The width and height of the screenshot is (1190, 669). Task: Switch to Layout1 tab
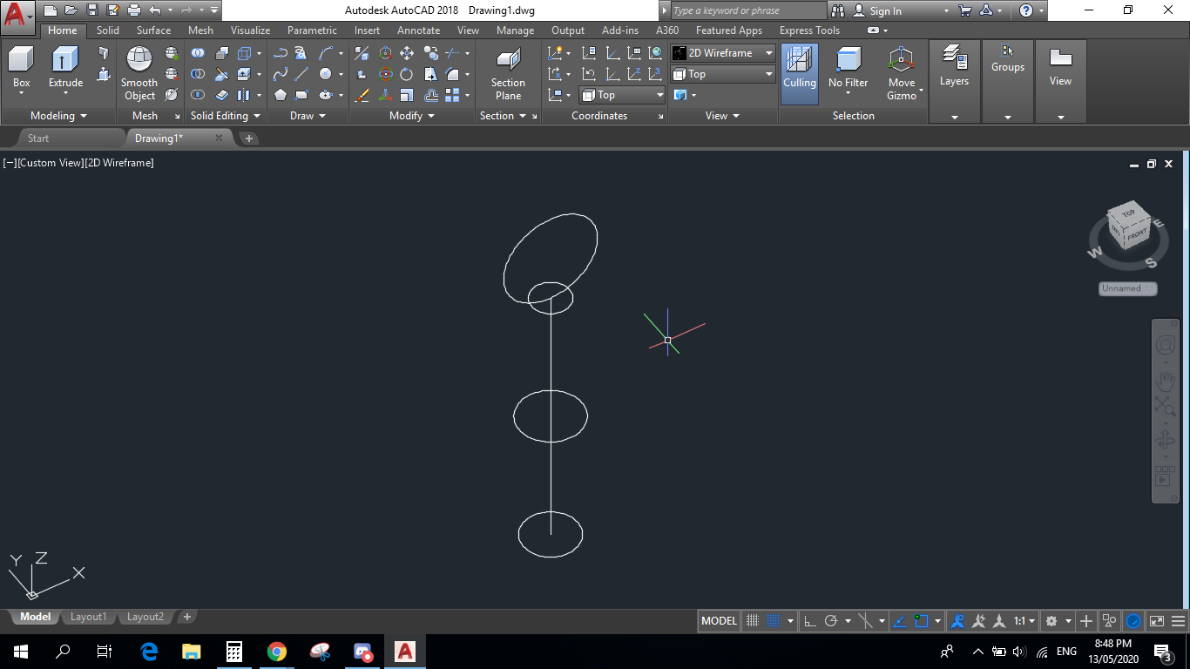(x=88, y=617)
